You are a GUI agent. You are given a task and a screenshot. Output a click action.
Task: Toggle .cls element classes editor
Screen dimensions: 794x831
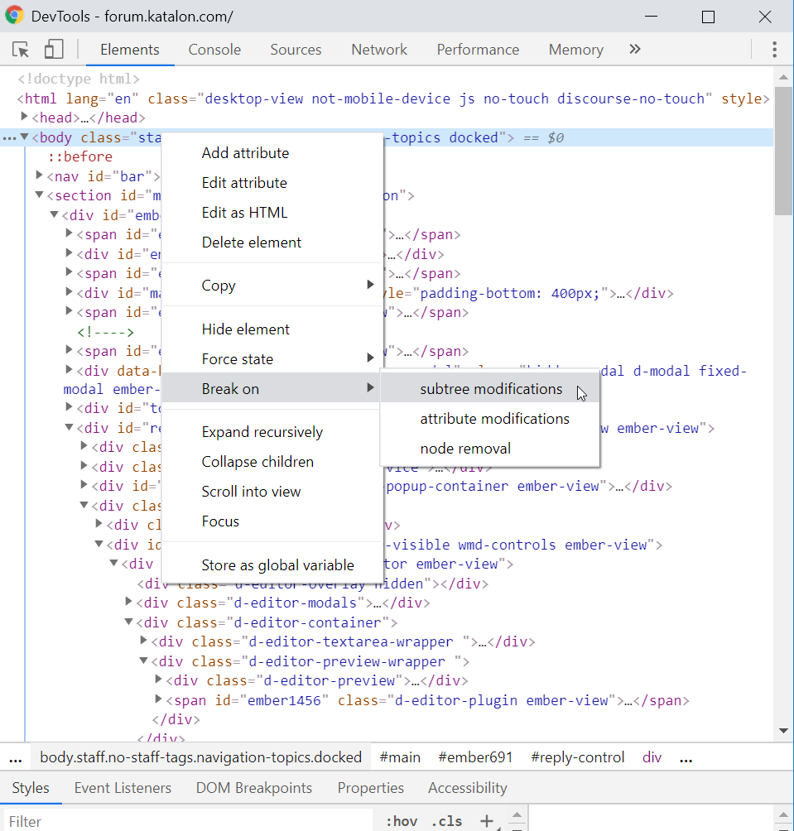pos(446,821)
